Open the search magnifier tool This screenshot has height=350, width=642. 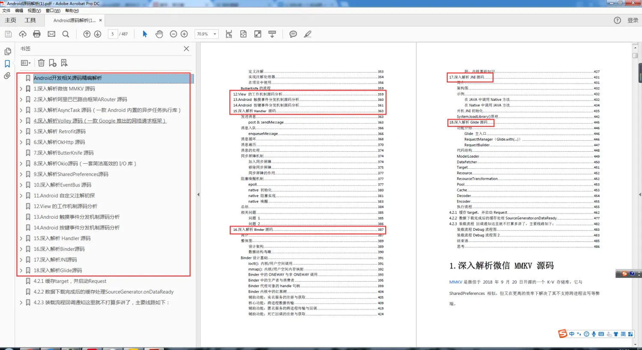[65, 34]
